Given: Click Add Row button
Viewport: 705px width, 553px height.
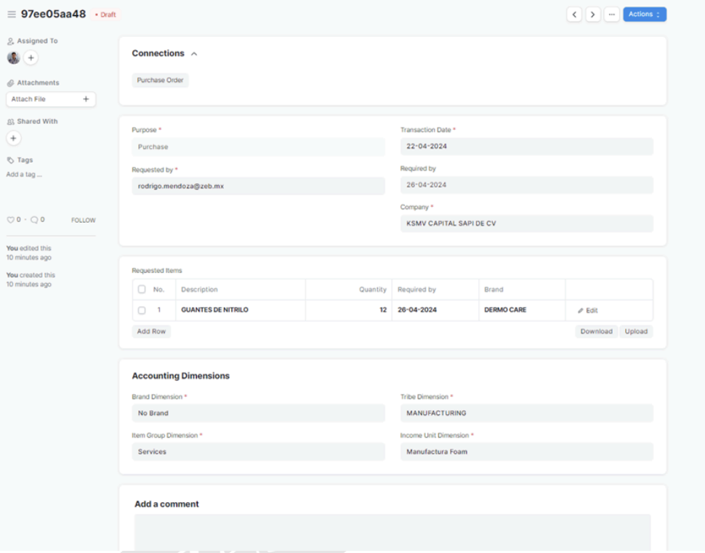Looking at the screenshot, I should point(151,332).
